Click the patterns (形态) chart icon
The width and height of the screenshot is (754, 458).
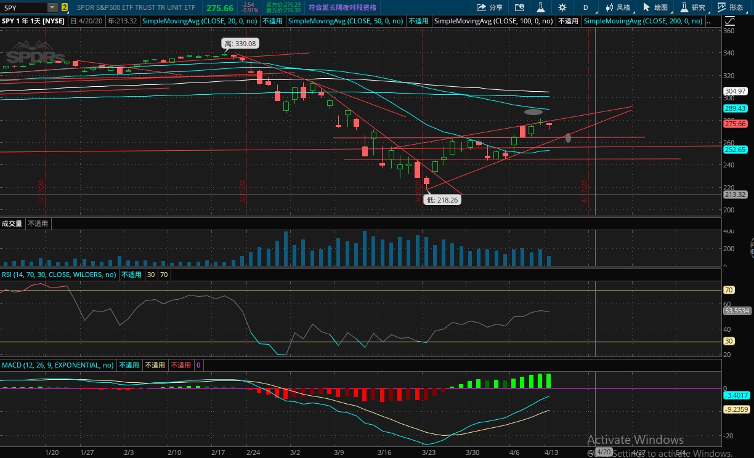tap(722, 7)
